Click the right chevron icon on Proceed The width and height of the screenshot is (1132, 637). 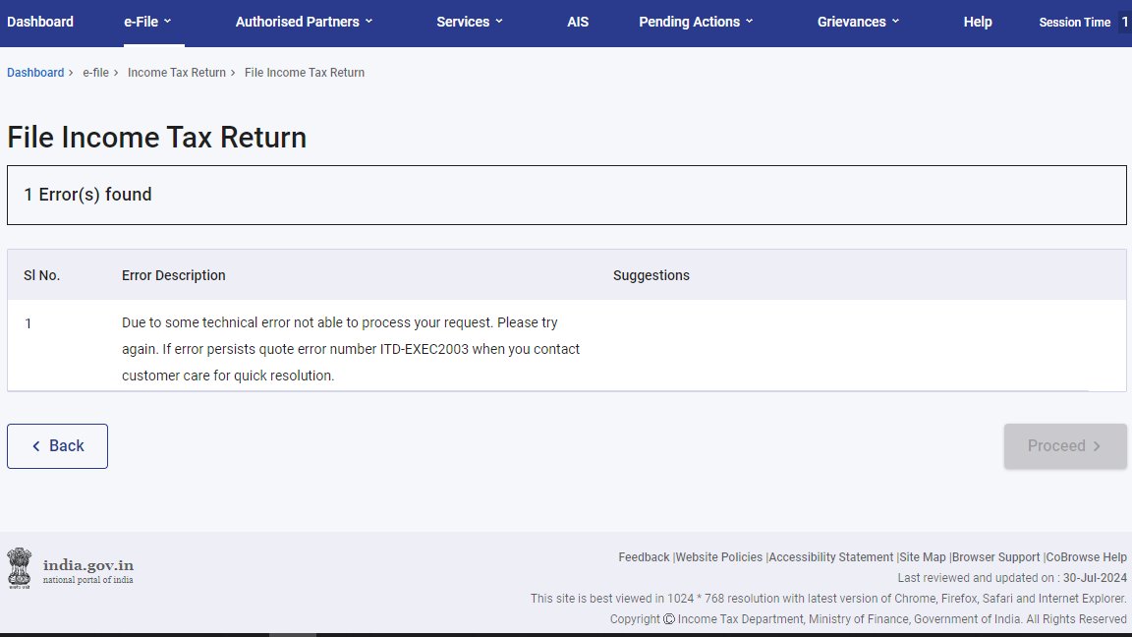pos(1097,446)
